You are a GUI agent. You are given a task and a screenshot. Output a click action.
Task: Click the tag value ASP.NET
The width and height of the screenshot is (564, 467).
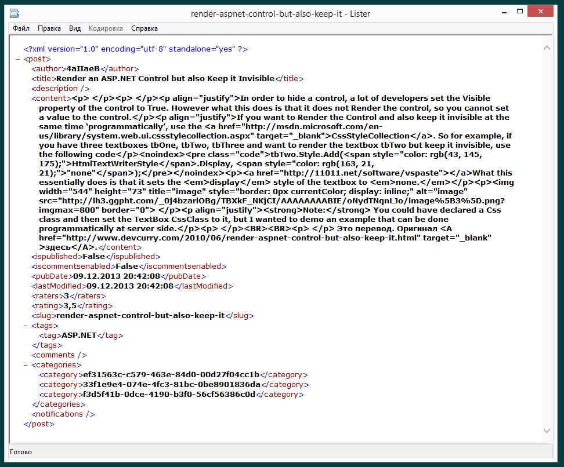79,335
